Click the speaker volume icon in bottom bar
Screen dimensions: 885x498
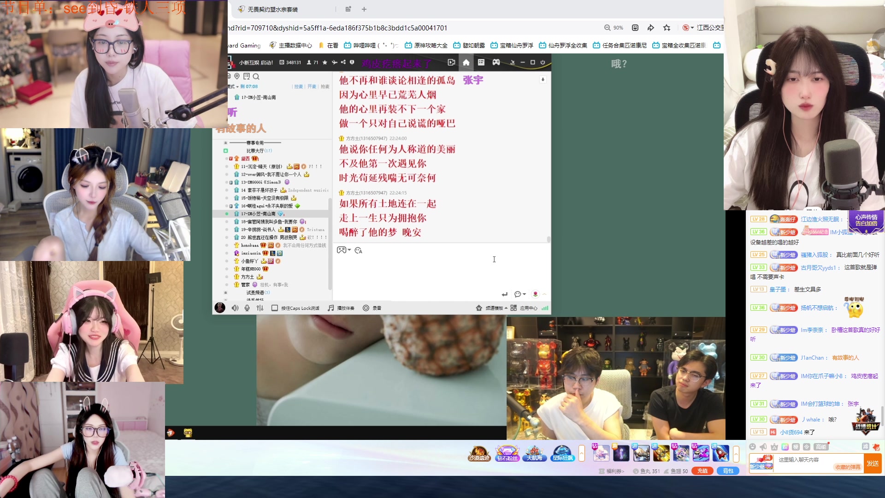click(235, 308)
